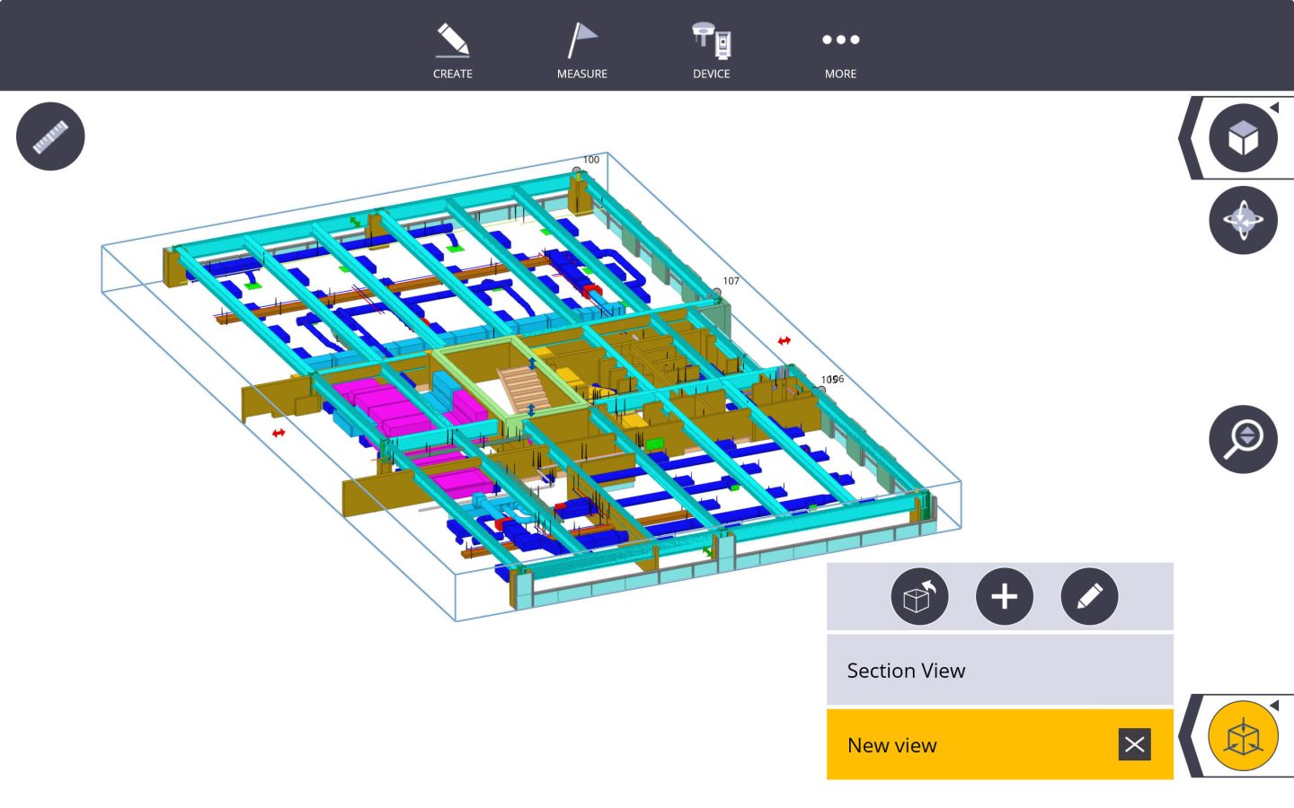
Task: Open the More options menu
Action: (840, 49)
